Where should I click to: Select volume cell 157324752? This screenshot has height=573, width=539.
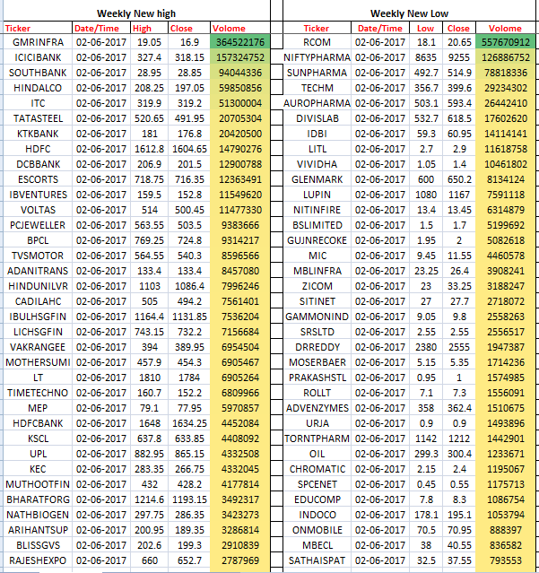click(x=240, y=57)
